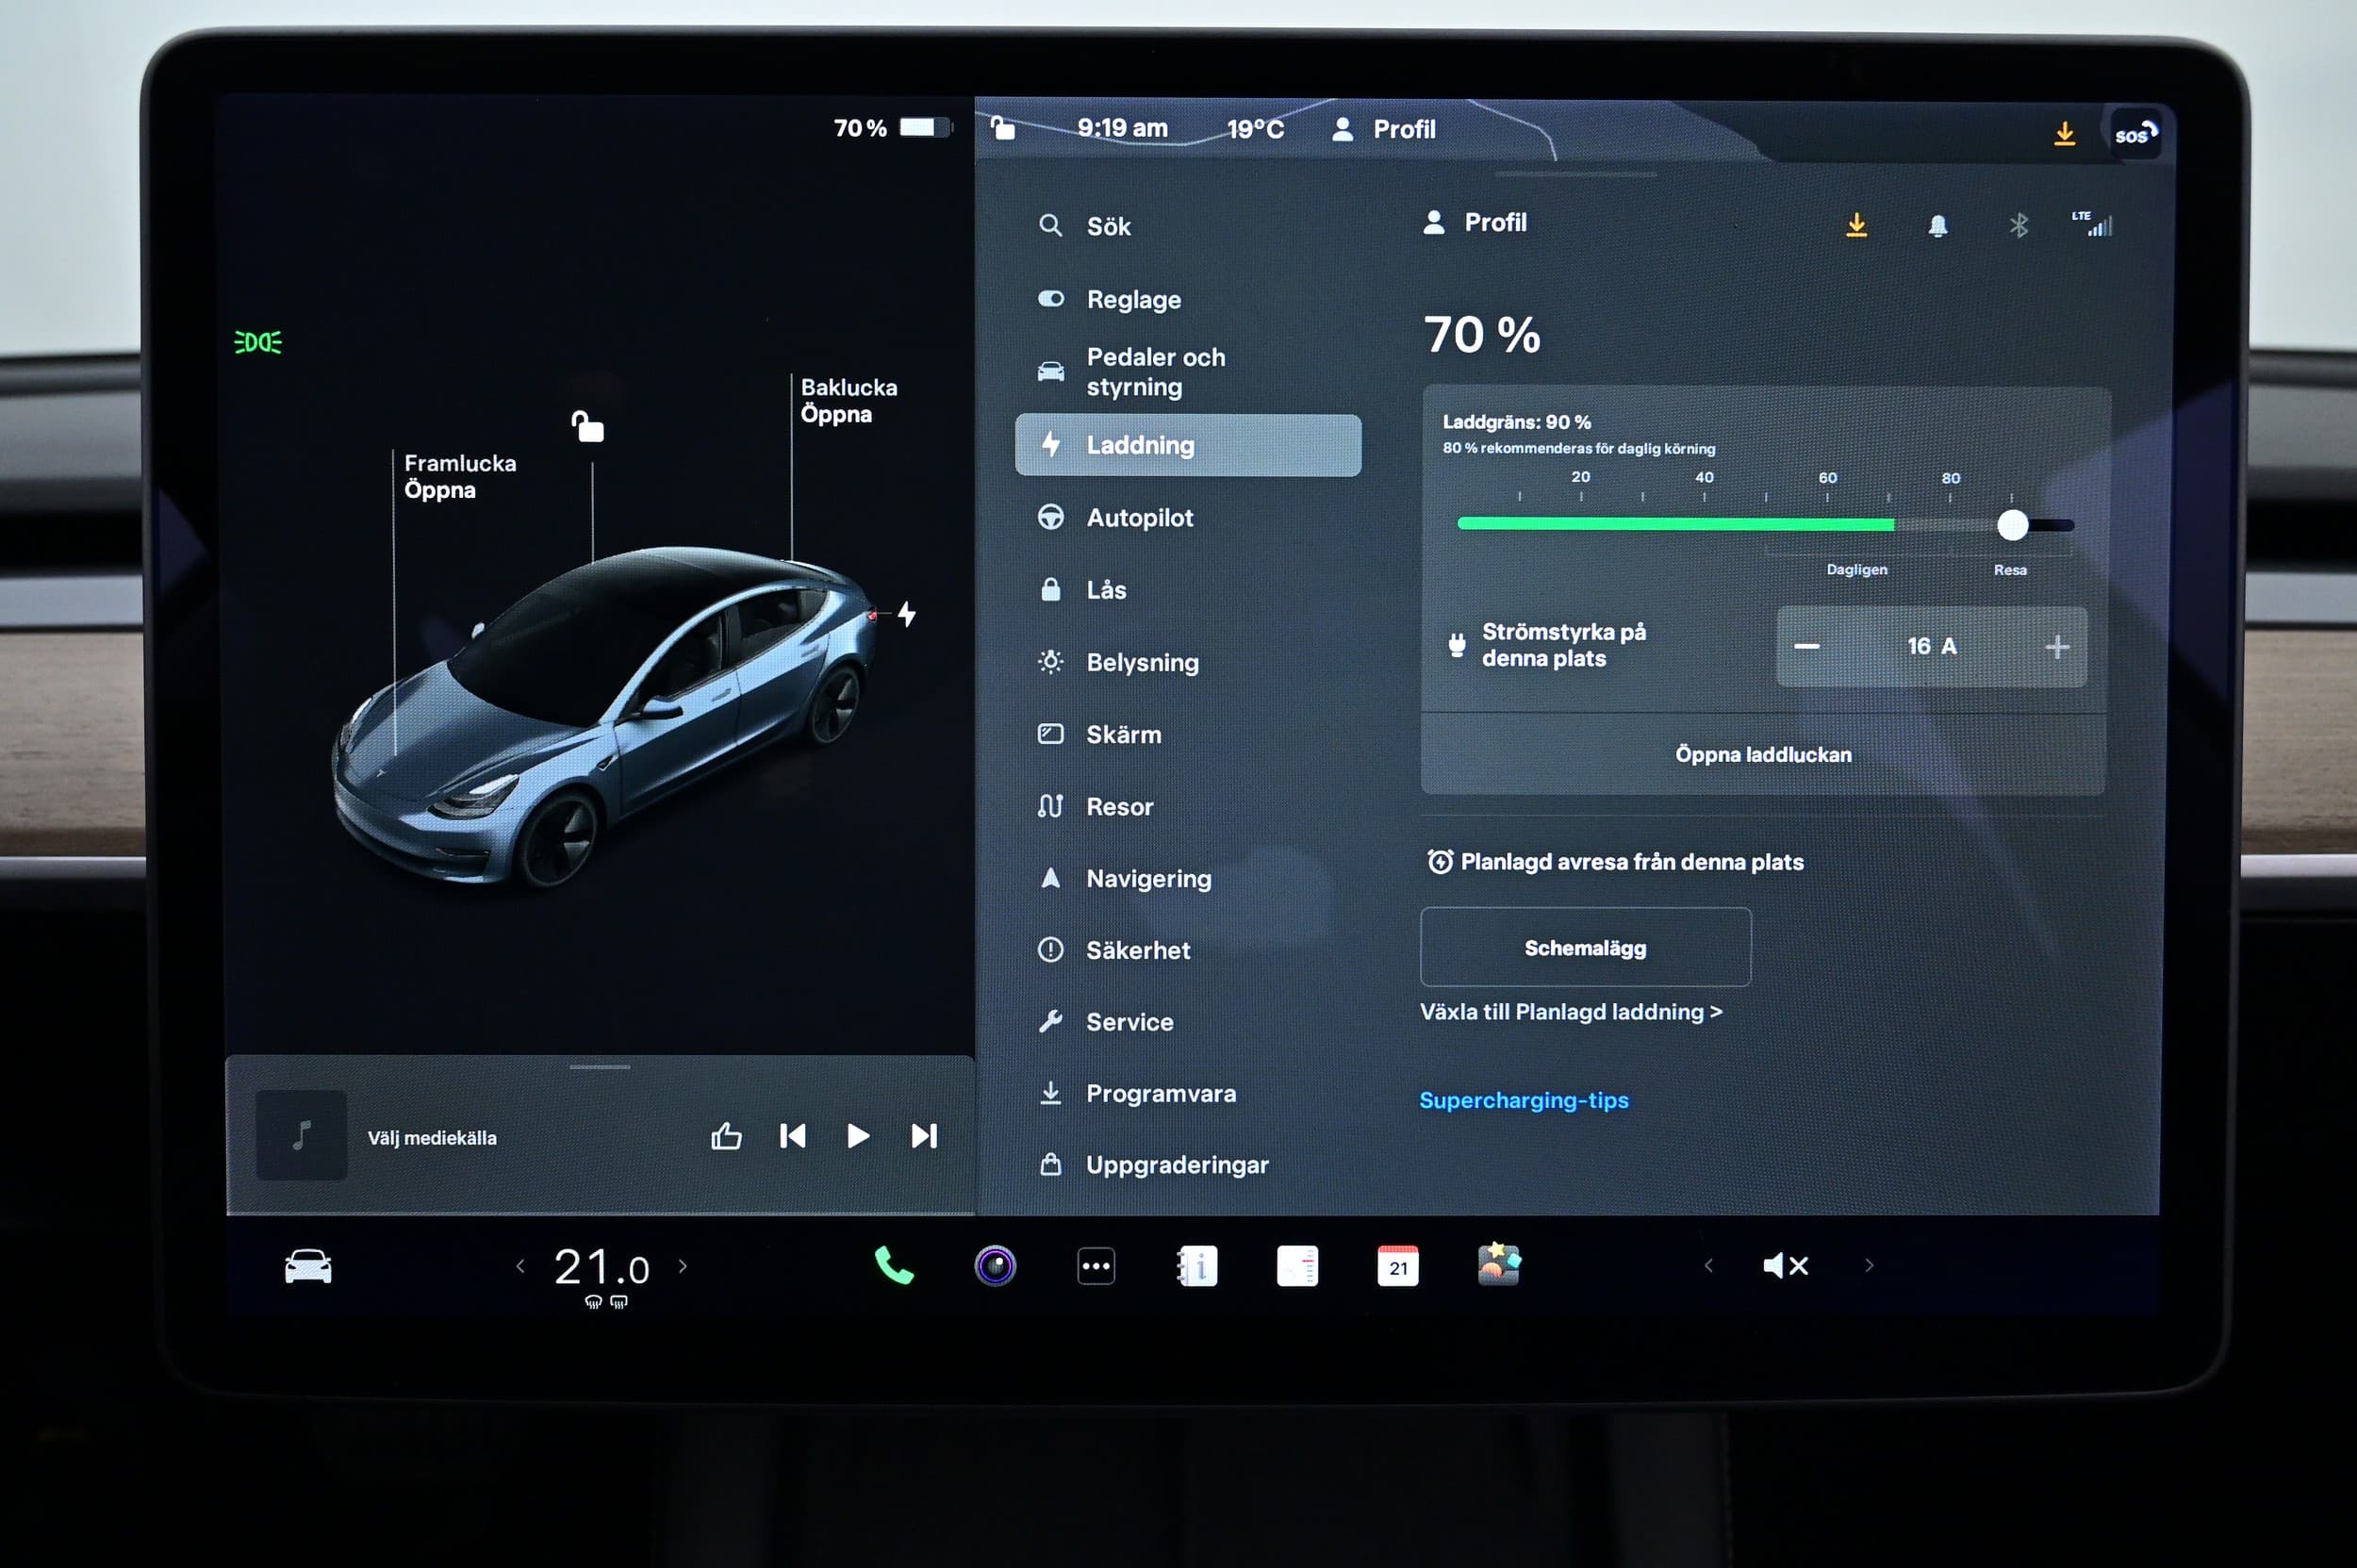Tap the 70 % battery indicator top left
The width and height of the screenshot is (2357, 1568).
tap(892, 128)
